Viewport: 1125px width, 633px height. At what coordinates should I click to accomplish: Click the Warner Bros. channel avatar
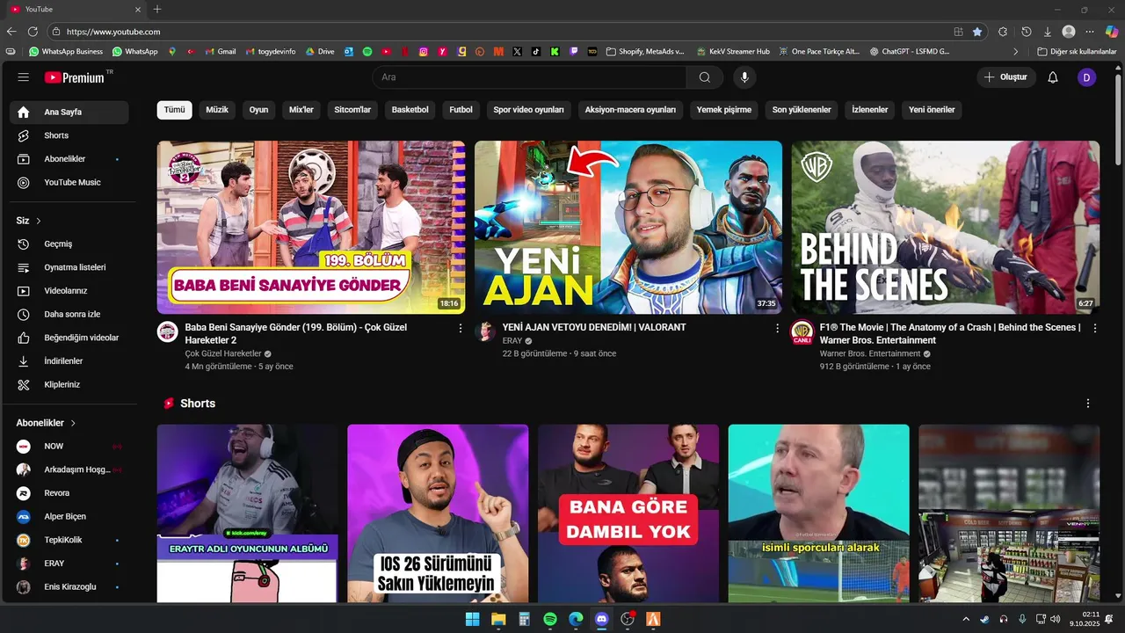pyautogui.click(x=802, y=331)
